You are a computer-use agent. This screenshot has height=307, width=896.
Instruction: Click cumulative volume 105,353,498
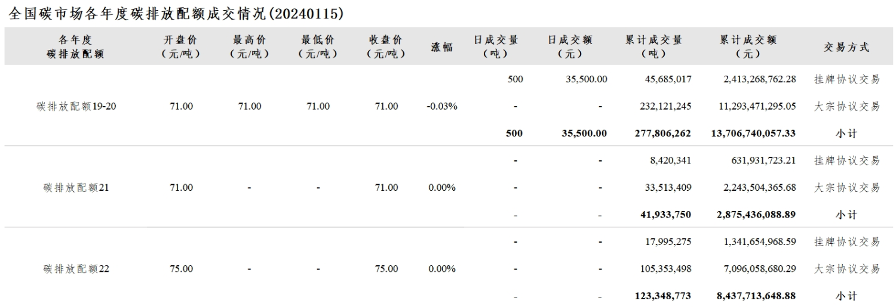(665, 269)
